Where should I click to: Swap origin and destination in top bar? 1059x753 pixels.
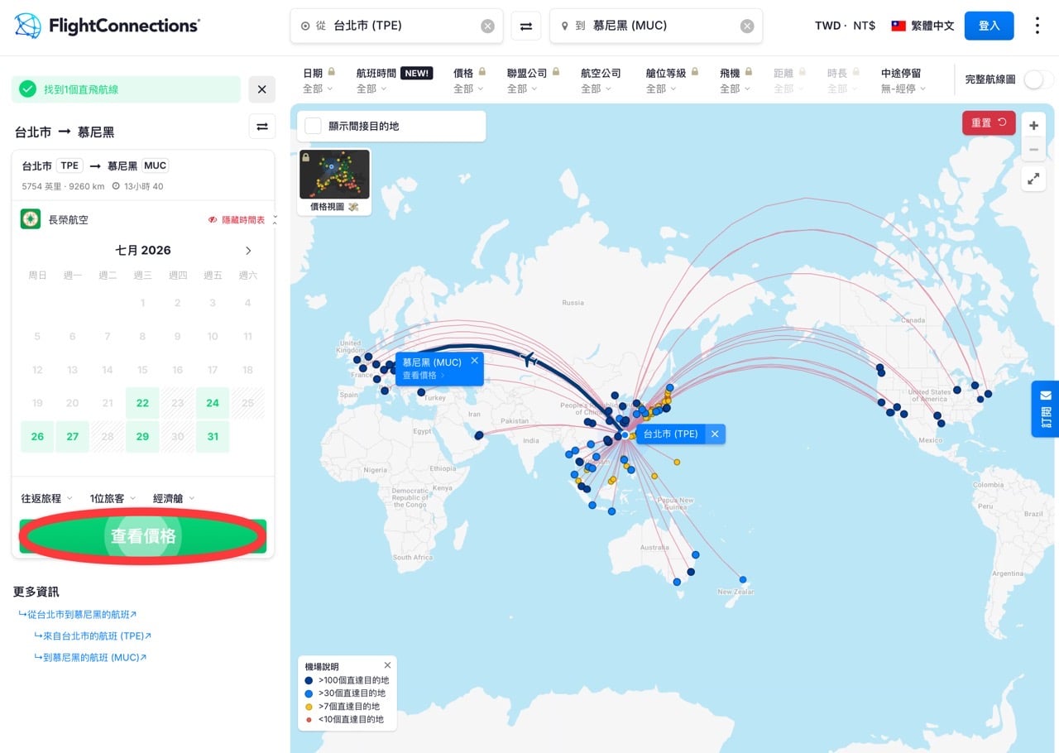526,26
